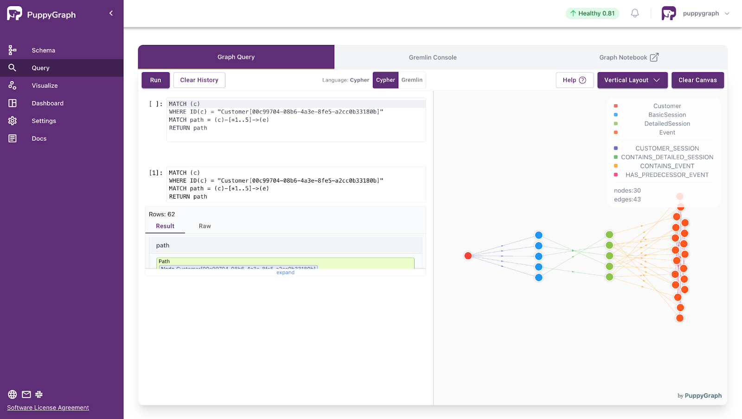Click the topmost green DetailedSession node
The image size is (742, 419).
[609, 235]
